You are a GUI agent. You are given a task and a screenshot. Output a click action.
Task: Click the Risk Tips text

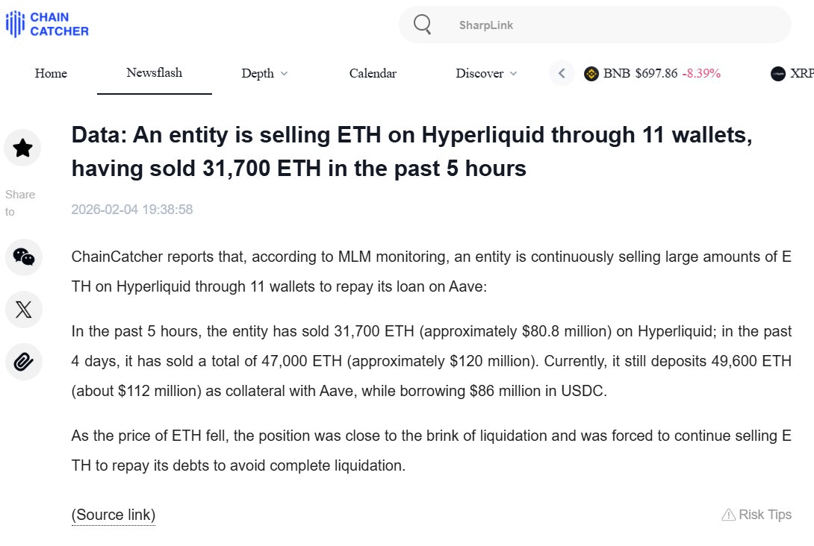click(x=765, y=515)
